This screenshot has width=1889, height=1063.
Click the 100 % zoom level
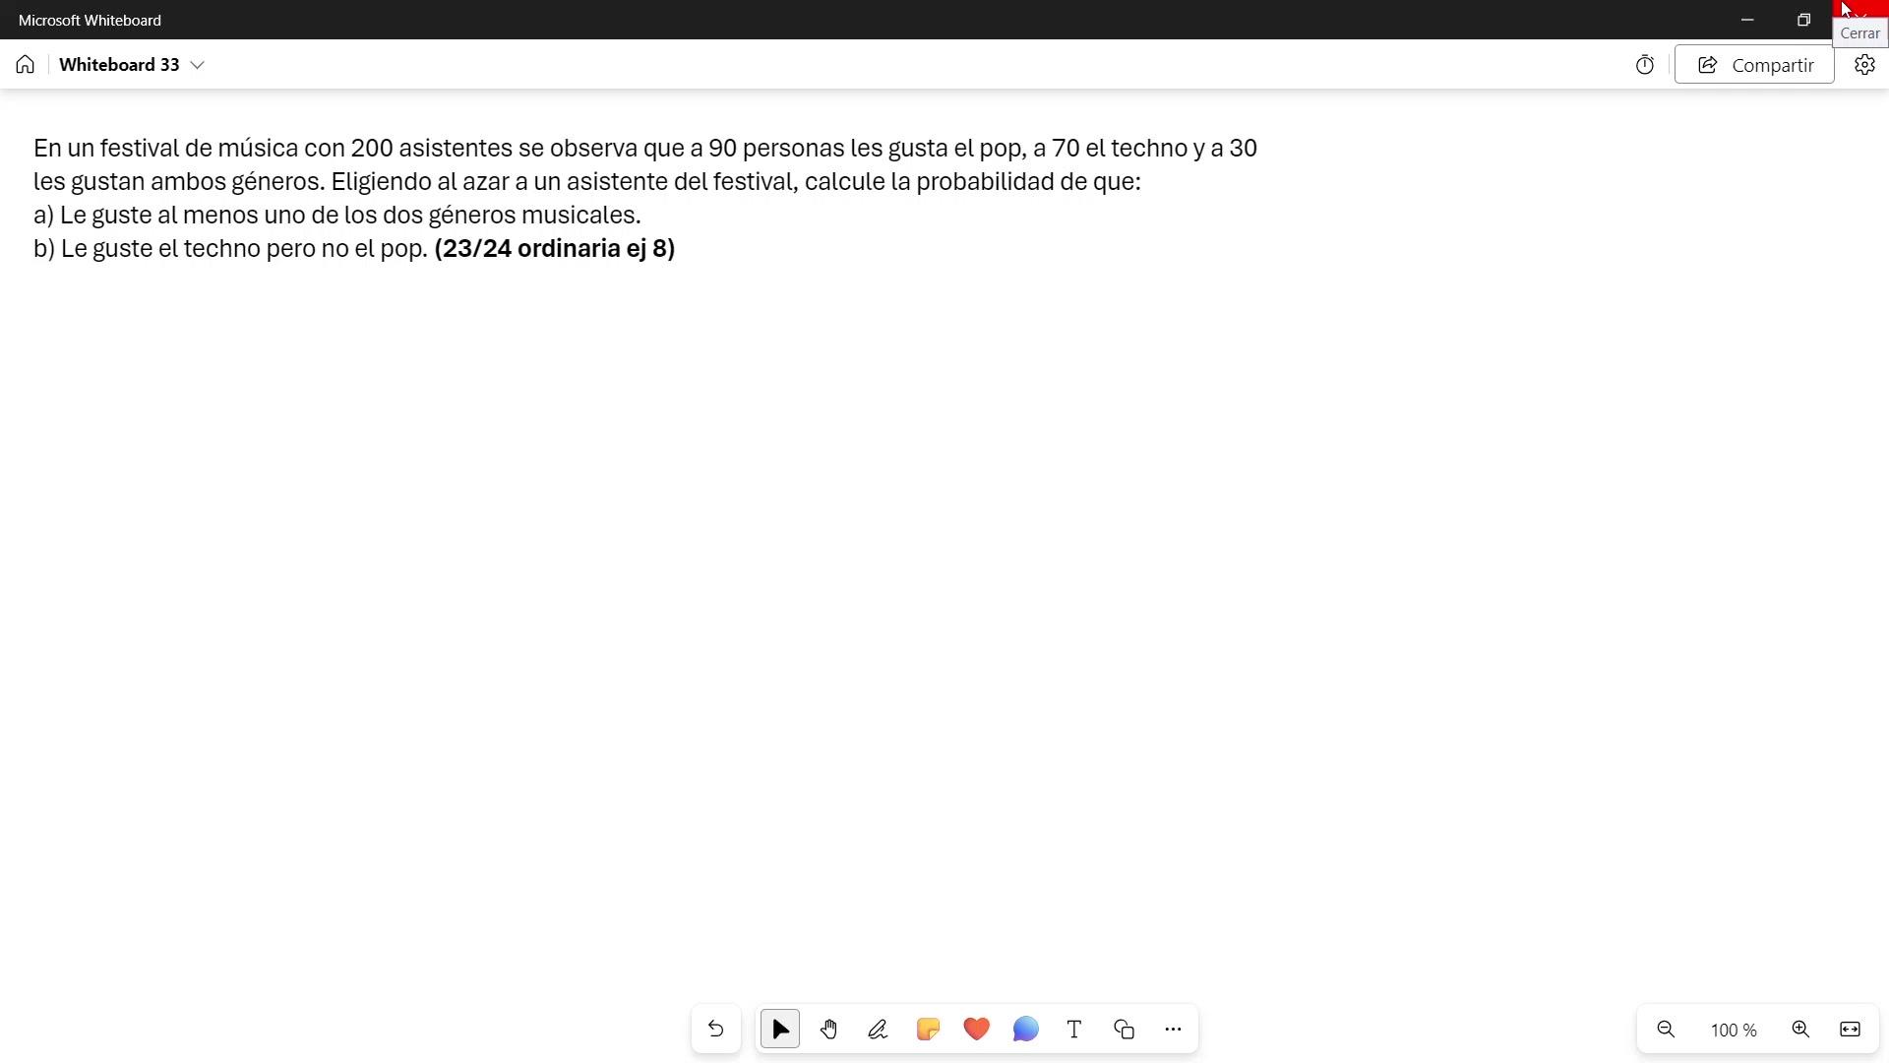1734,1031
